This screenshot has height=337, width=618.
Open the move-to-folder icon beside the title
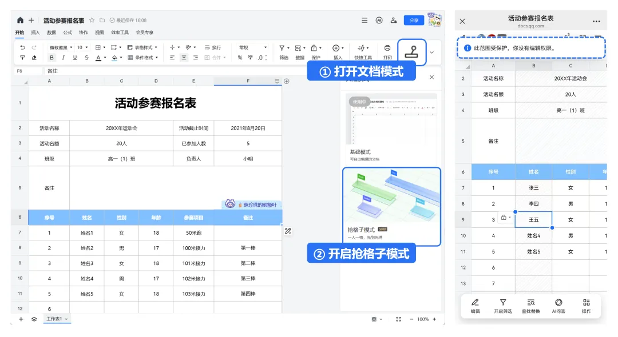[x=102, y=20]
